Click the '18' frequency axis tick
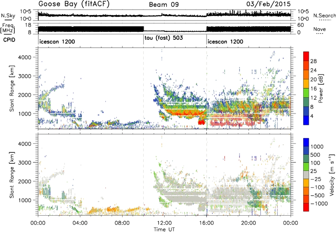This screenshot has width=336, height=232. (x=28, y=25)
